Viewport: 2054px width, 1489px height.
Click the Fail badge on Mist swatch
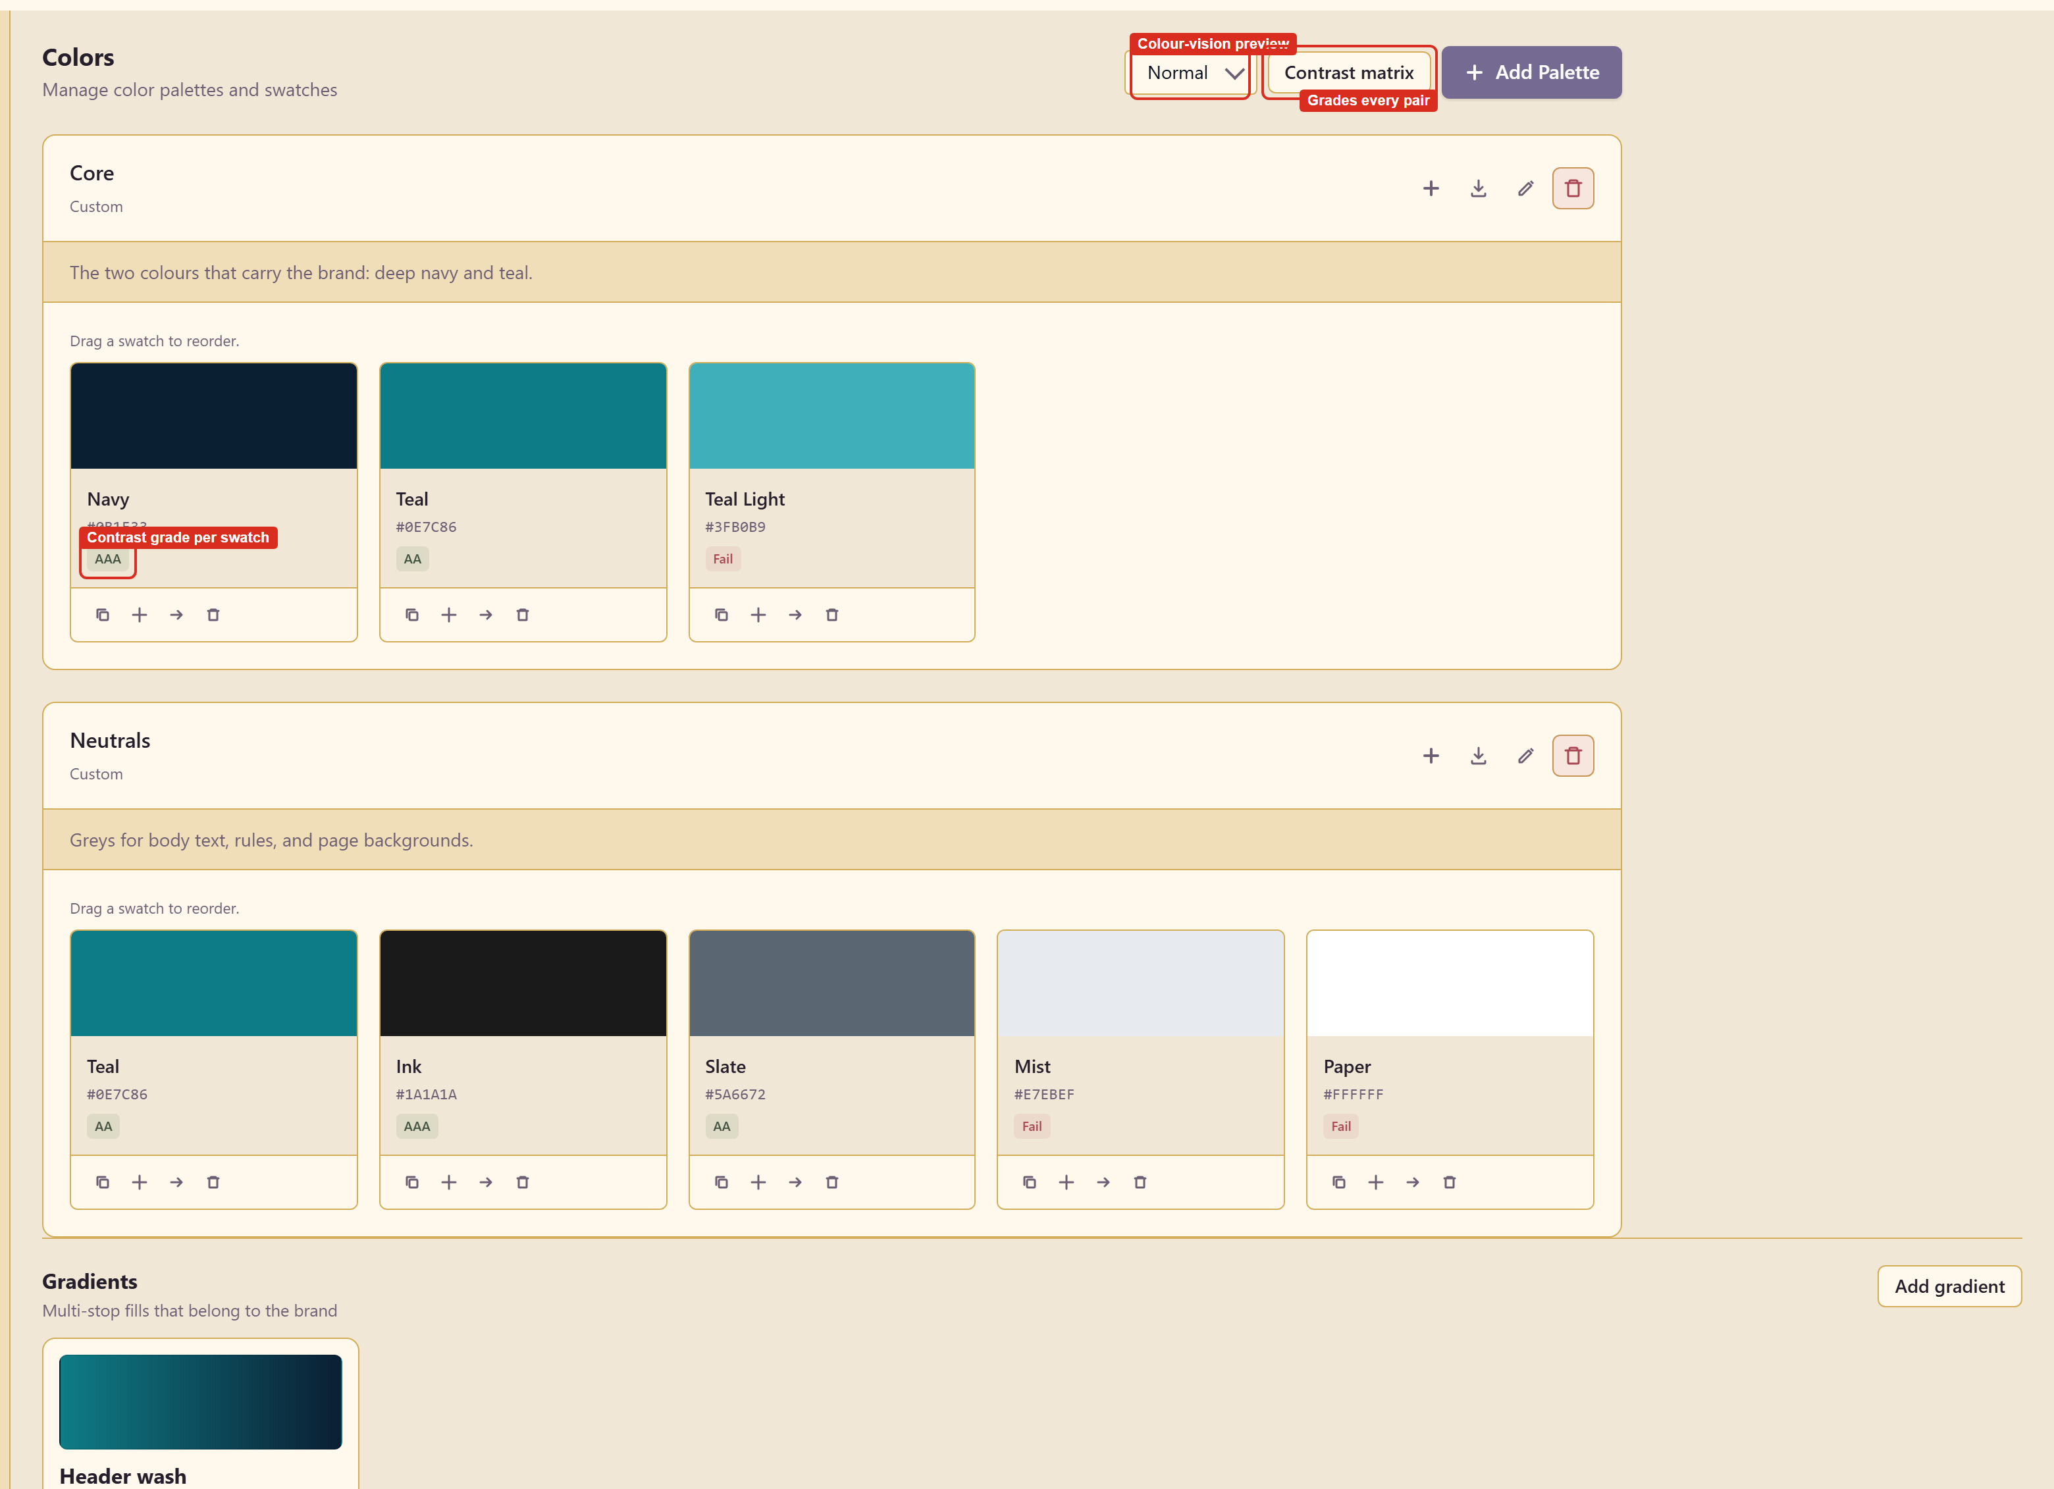coord(1032,1127)
